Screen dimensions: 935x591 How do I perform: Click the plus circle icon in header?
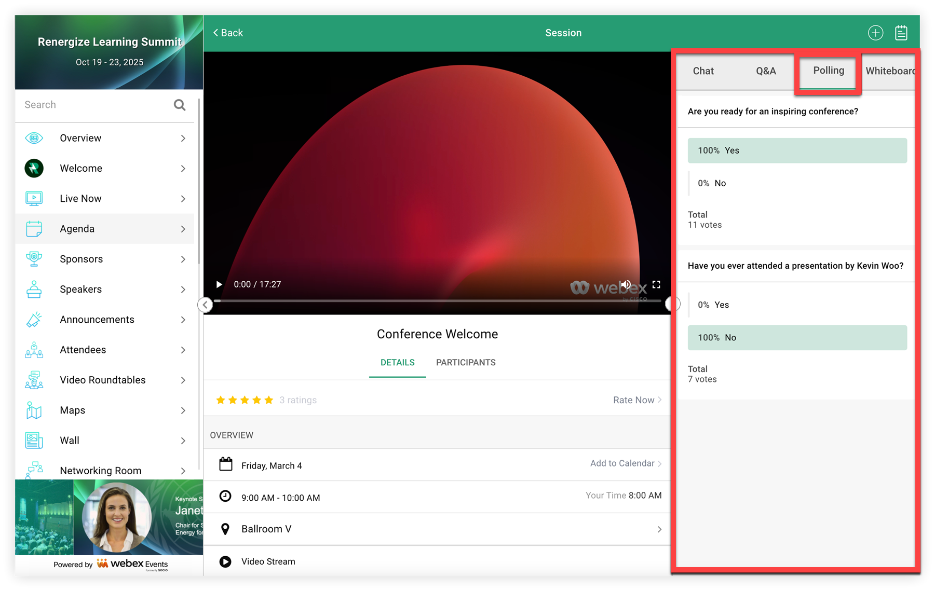click(875, 33)
